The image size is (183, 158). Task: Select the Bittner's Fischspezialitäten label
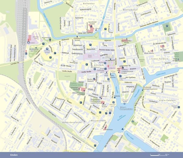[x=126, y=108]
